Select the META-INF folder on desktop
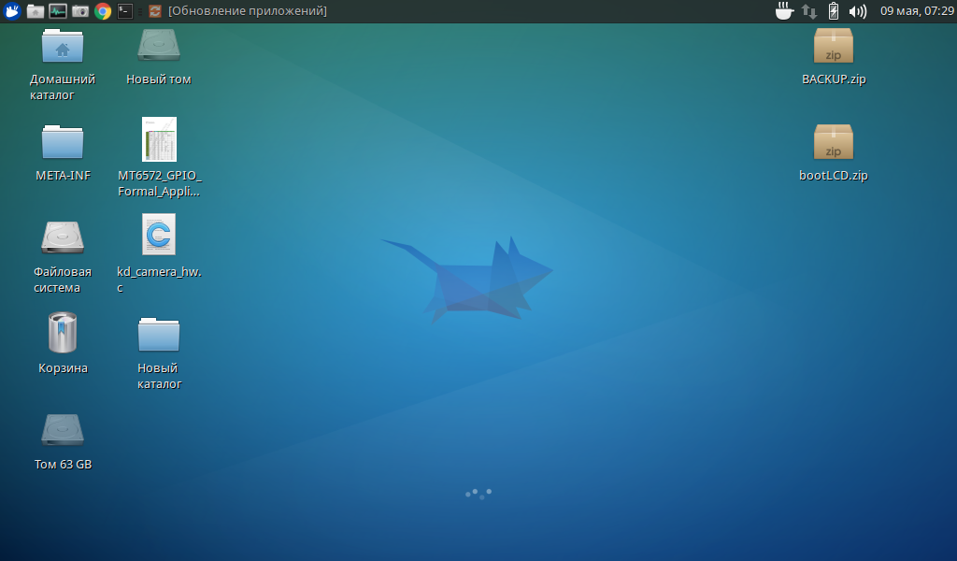 coord(63,141)
